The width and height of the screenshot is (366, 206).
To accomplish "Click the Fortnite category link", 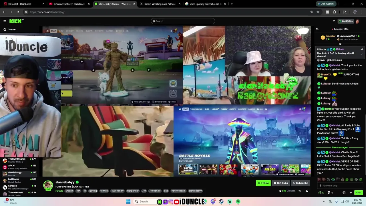I will pyautogui.click(x=59, y=191).
